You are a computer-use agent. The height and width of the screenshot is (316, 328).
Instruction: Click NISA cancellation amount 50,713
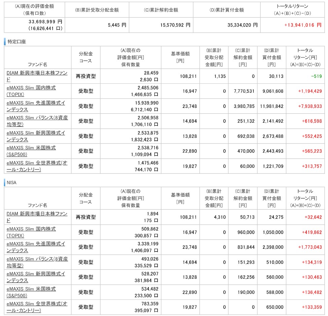tap(247, 217)
